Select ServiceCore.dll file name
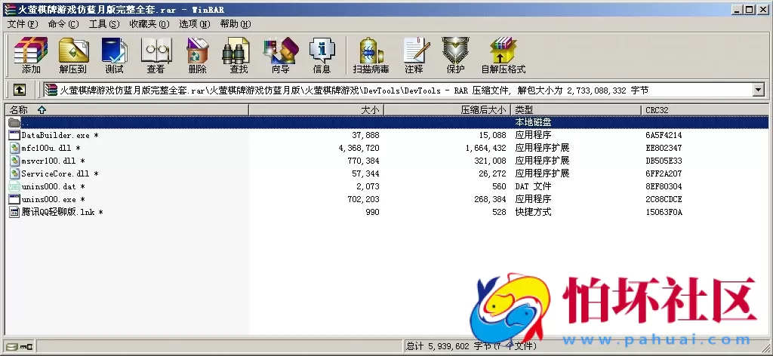 60,173
